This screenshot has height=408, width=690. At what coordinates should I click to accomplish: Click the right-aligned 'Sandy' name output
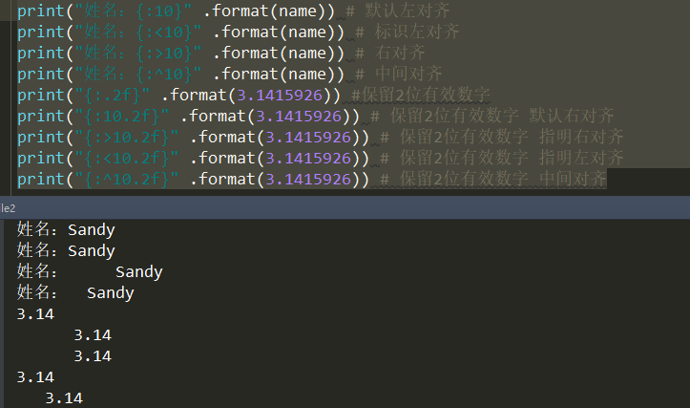(138, 271)
